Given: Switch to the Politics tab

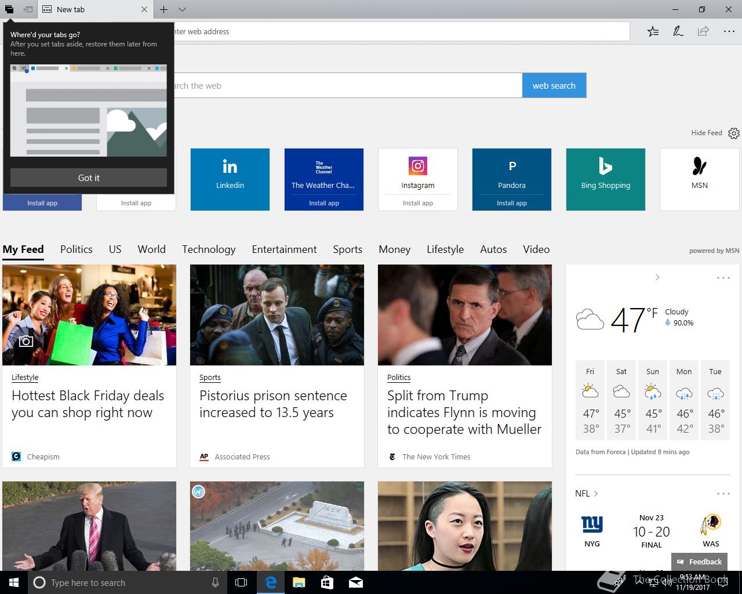Looking at the screenshot, I should pyautogui.click(x=77, y=249).
